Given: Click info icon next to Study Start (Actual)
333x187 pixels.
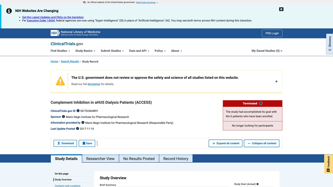Looking at the screenshot, I should click(x=258, y=184).
